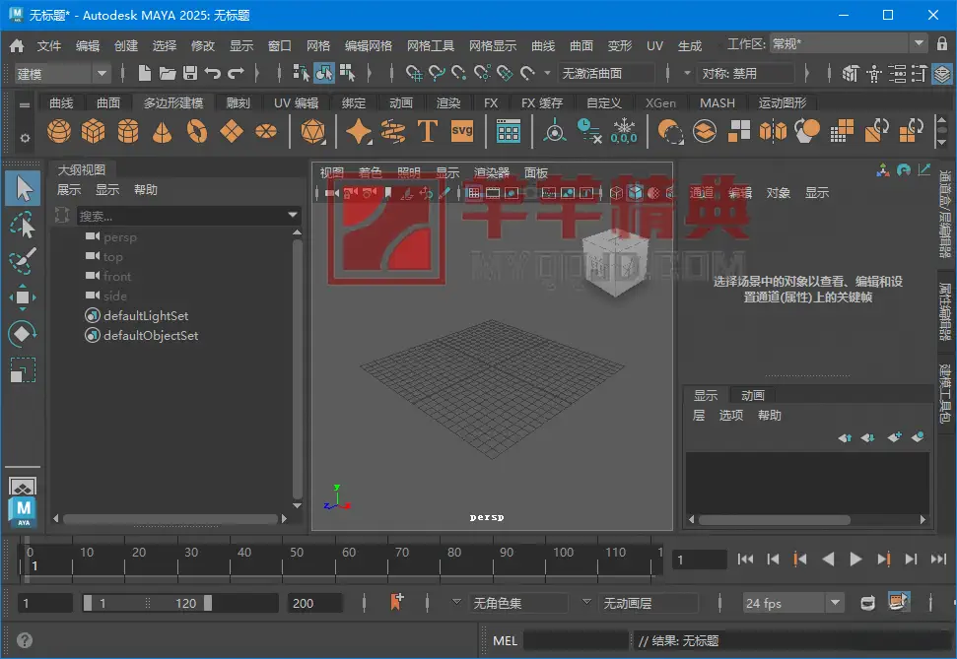957x659 pixels.
Task: Toggle the viewport grid display icon
Action: pyautogui.click(x=474, y=193)
